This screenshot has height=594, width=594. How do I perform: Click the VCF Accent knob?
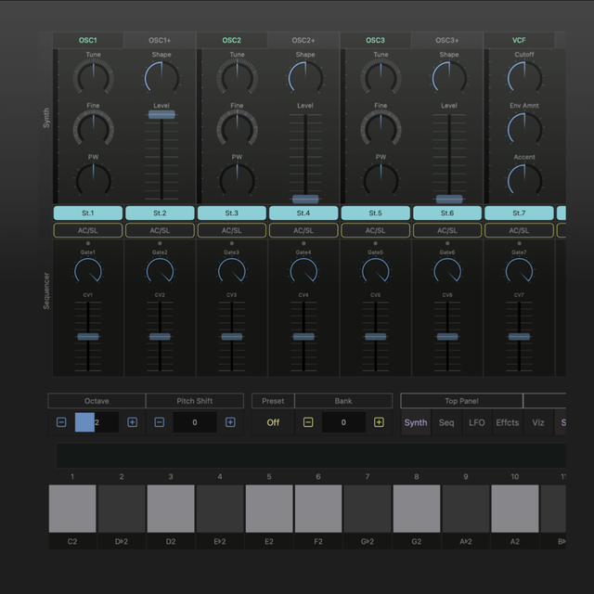pos(524,179)
